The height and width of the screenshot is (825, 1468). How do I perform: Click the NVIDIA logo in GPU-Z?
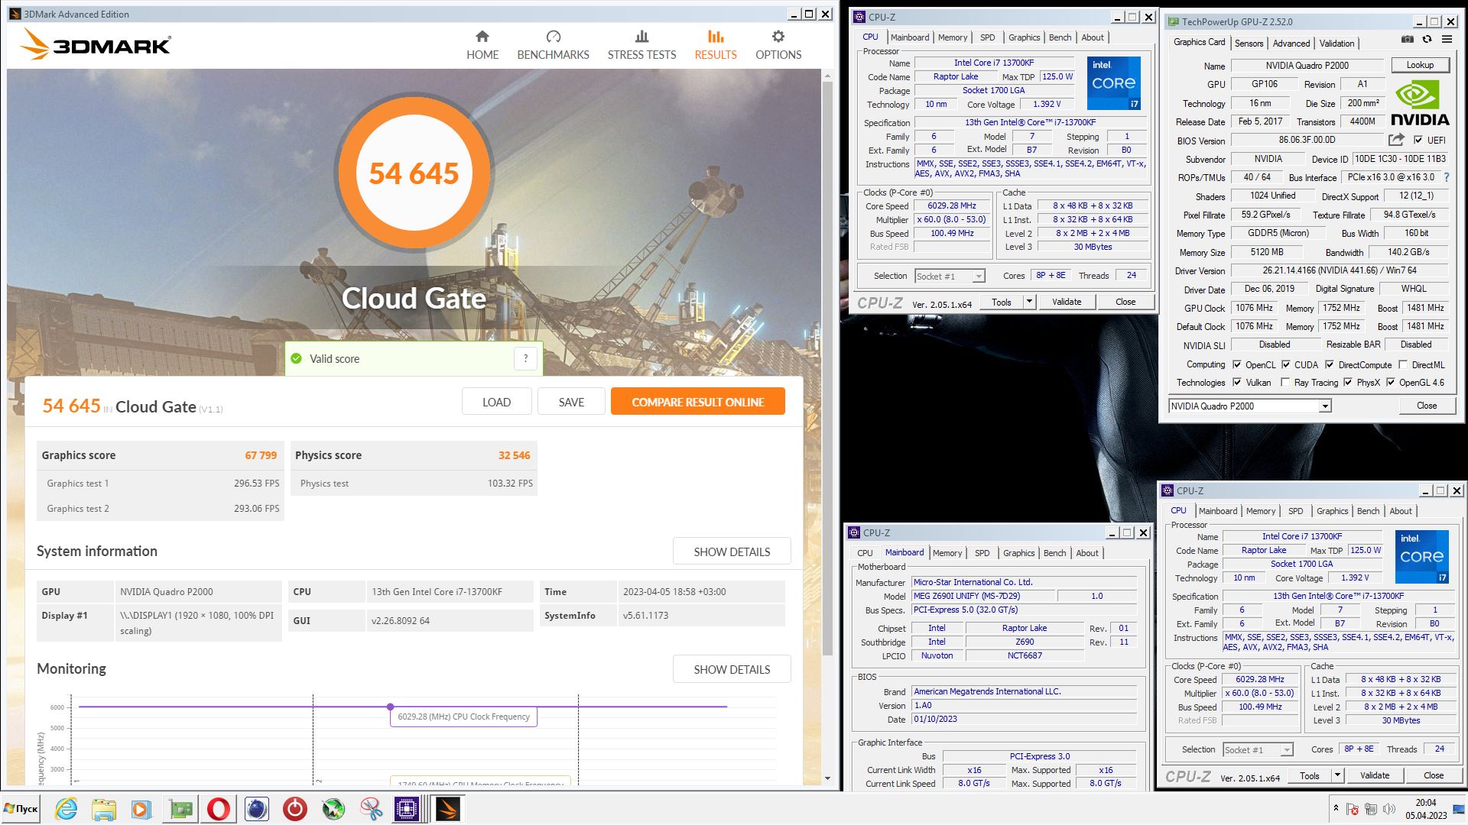[1419, 104]
